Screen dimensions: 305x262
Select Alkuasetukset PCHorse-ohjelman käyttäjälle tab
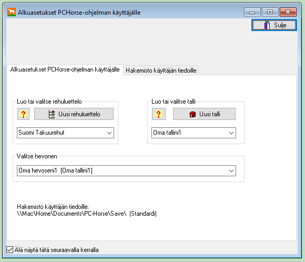tap(65, 69)
